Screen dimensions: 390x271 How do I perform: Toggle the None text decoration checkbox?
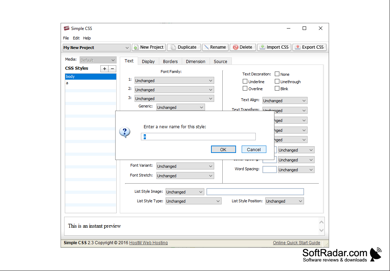[277, 74]
